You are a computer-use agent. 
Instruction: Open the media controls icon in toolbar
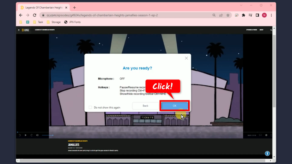click(x=250, y=15)
